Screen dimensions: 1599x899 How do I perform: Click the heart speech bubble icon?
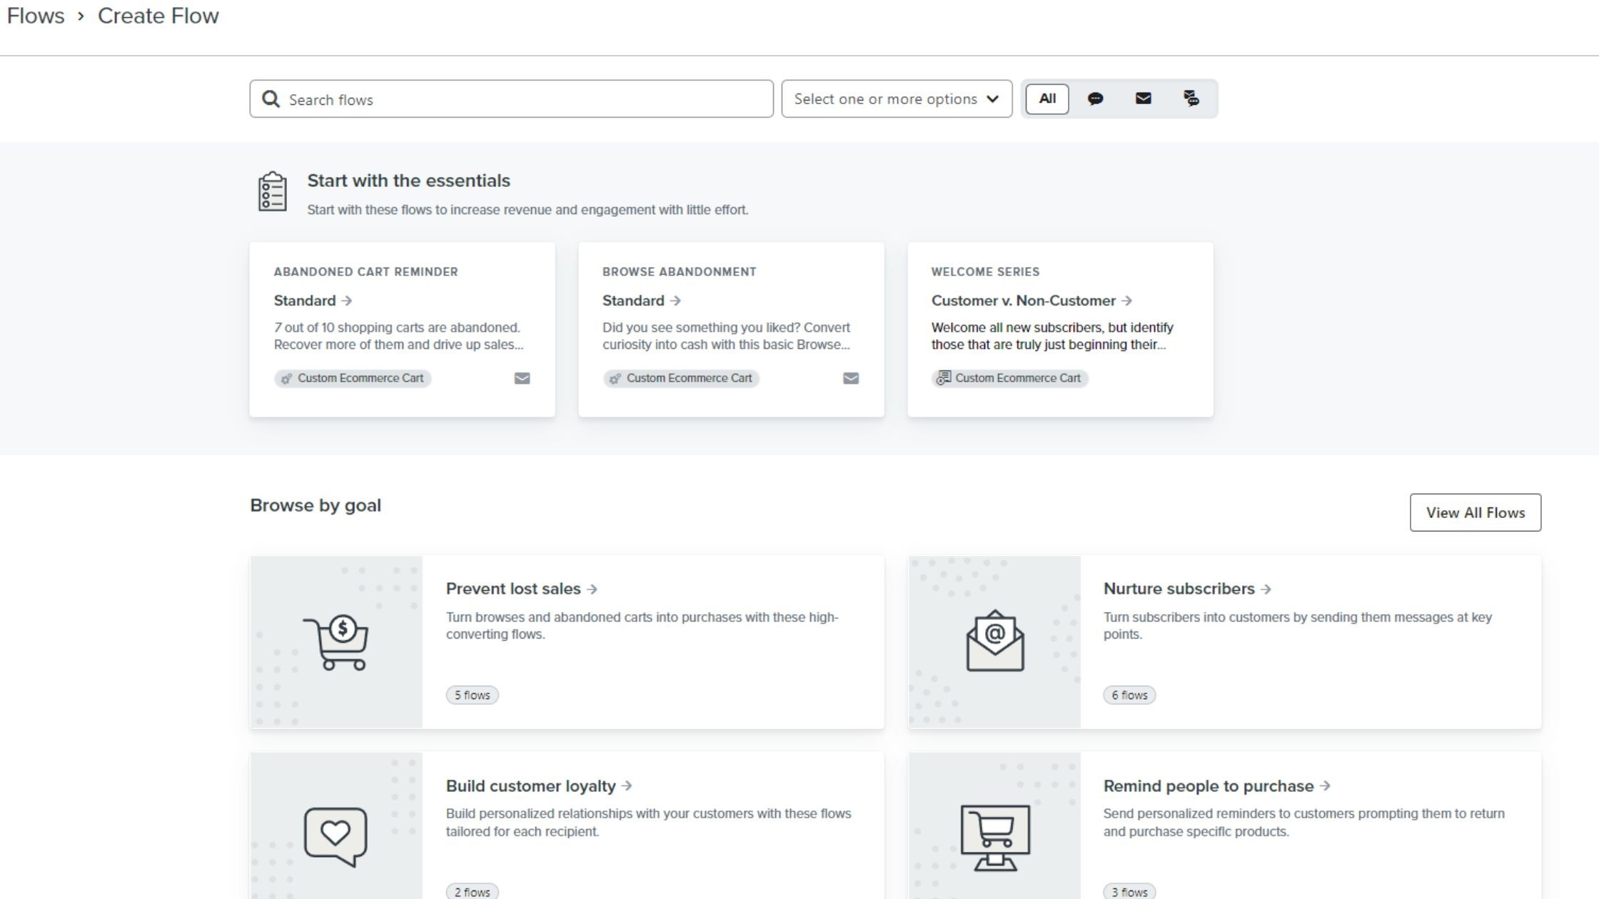tap(336, 837)
